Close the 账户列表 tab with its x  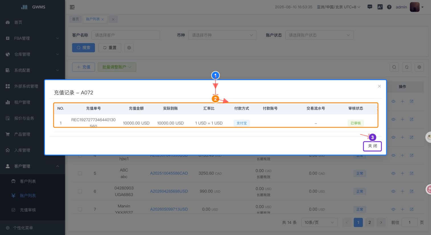pos(103,19)
